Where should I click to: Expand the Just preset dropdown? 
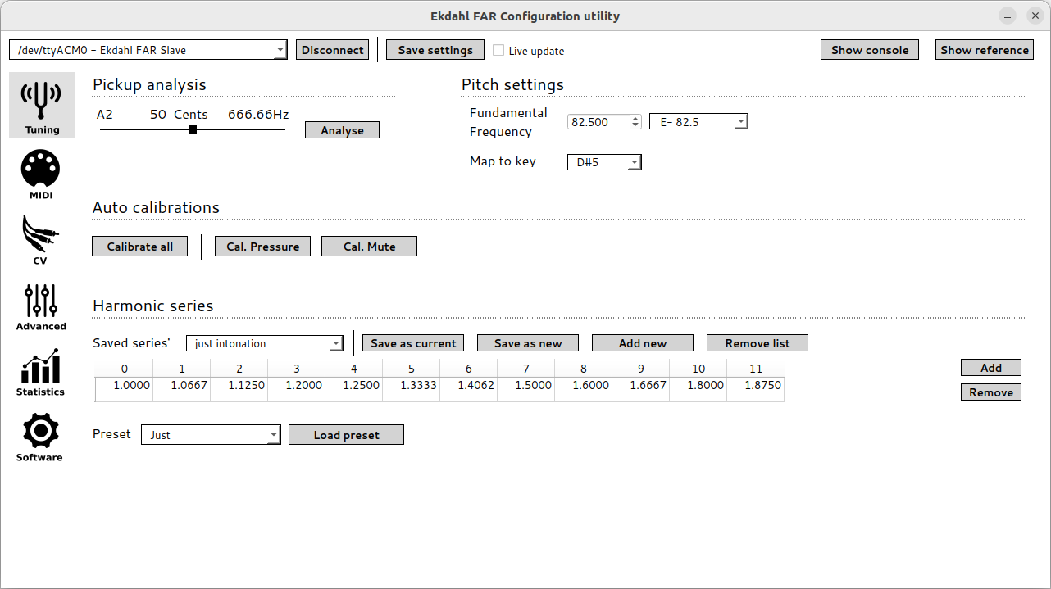click(x=211, y=435)
